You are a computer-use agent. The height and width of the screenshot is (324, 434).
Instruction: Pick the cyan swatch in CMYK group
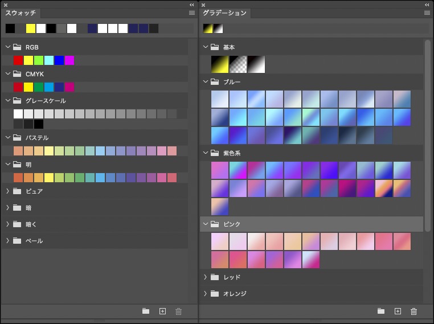pos(49,87)
